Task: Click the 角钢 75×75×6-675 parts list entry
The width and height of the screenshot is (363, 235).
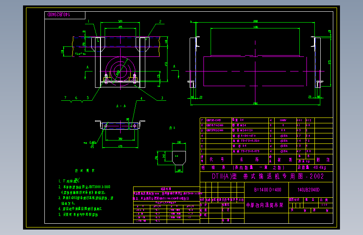Action: [246, 151]
